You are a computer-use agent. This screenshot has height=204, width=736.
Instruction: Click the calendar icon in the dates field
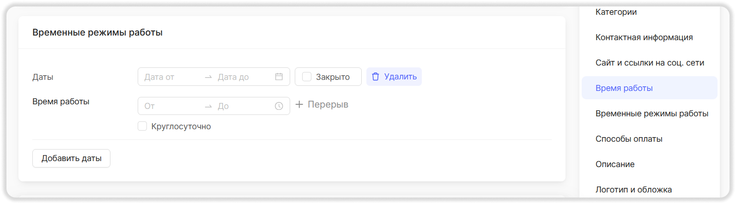[279, 77]
